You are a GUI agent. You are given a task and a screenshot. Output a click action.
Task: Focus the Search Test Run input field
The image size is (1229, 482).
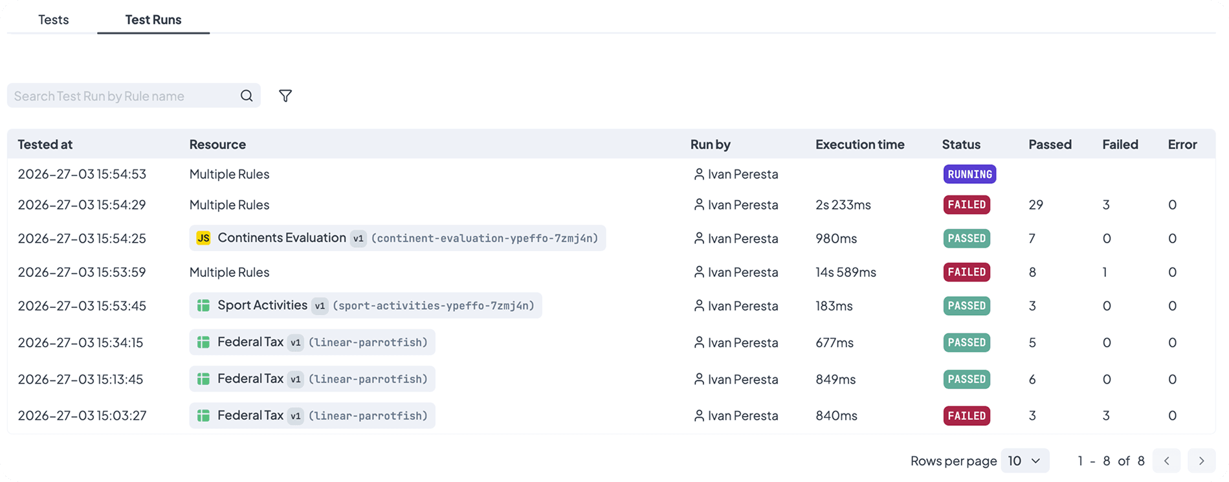(123, 96)
